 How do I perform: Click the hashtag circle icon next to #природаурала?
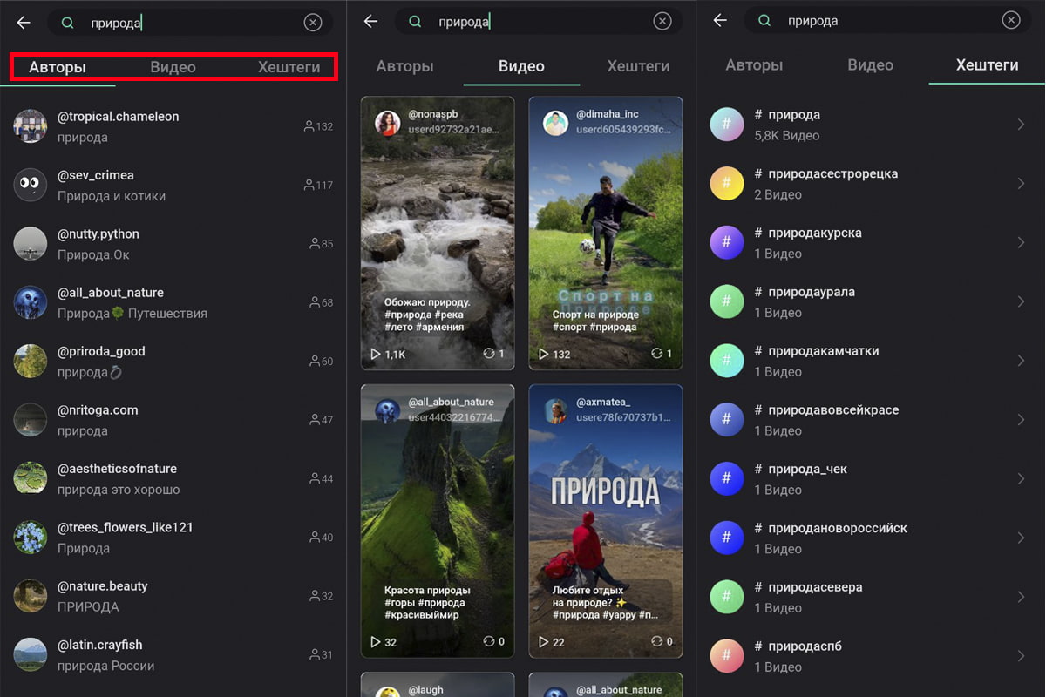[x=726, y=301]
